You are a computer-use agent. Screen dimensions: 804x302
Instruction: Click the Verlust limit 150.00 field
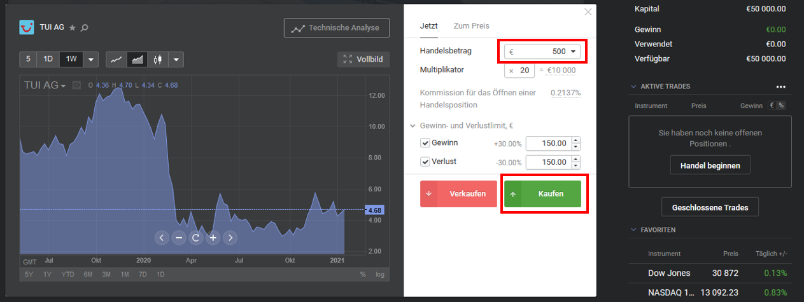pos(548,162)
